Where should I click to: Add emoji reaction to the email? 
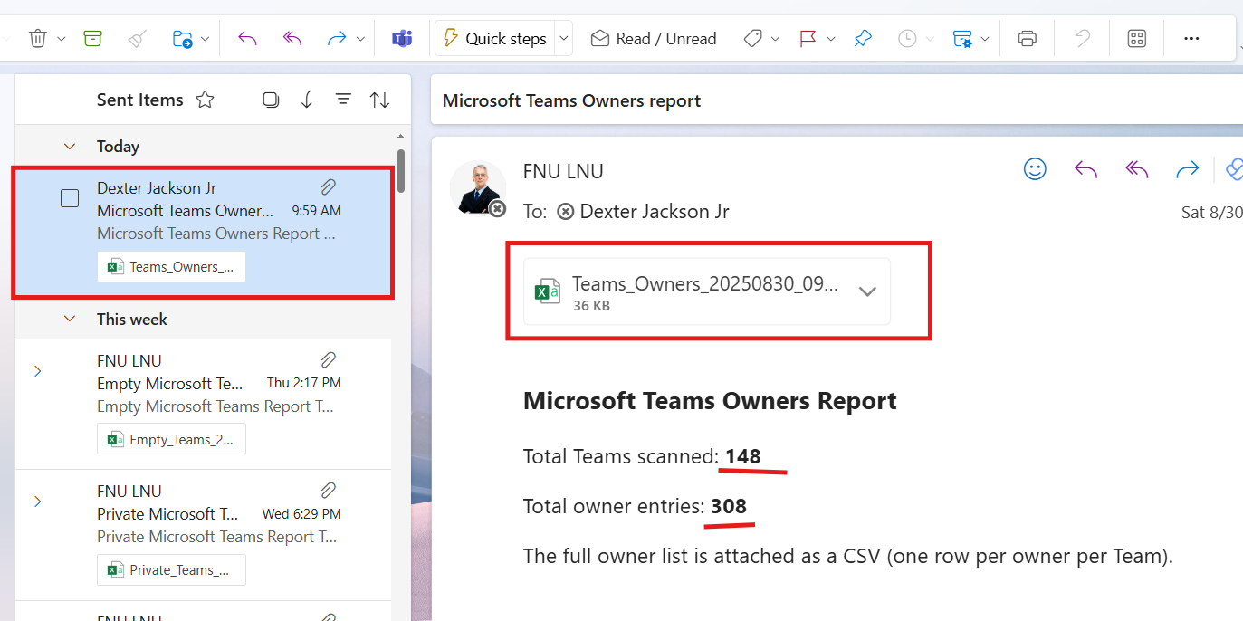coord(1035,169)
